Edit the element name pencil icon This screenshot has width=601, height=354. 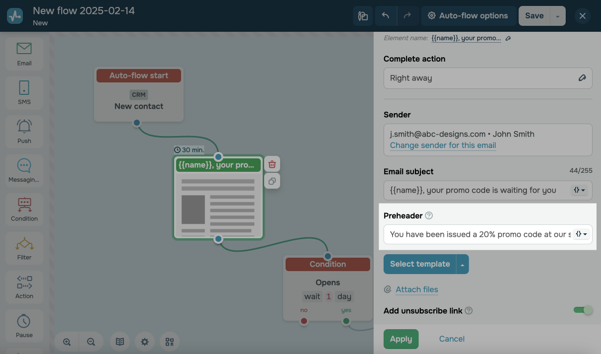point(508,38)
